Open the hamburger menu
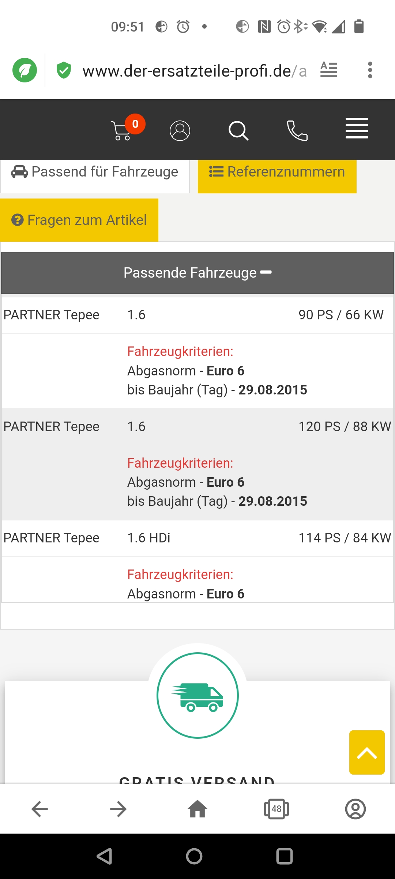Screen dimensions: 395x879 point(357,129)
